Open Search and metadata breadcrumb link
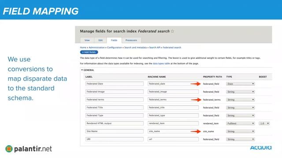Image resolution: width=282 pixels, height=158 pixels. (x=135, y=47)
